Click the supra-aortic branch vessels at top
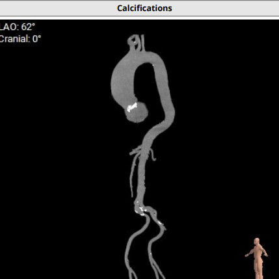Image resolution: width=279 pixels, height=279 pixels. coord(136,42)
